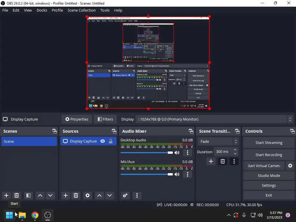Move source down arrow in Sources panel
The width and height of the screenshot is (296, 222).
tap(110, 195)
